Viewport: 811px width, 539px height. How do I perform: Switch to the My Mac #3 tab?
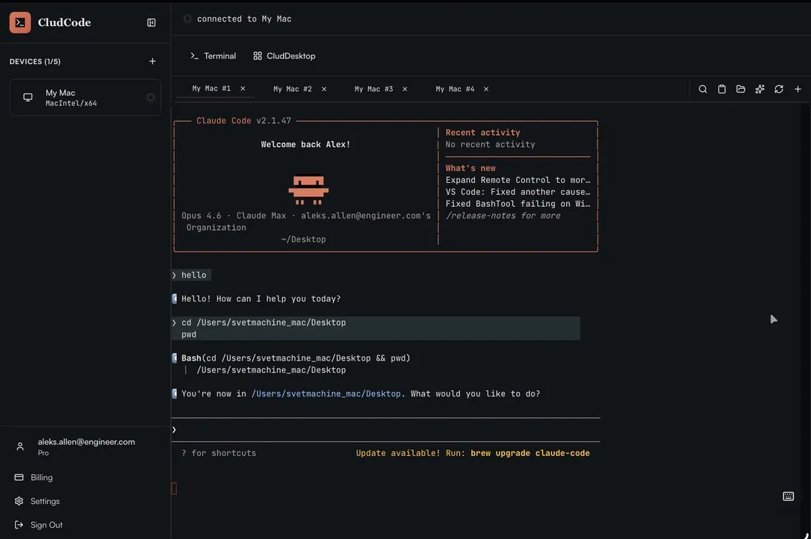tap(373, 87)
